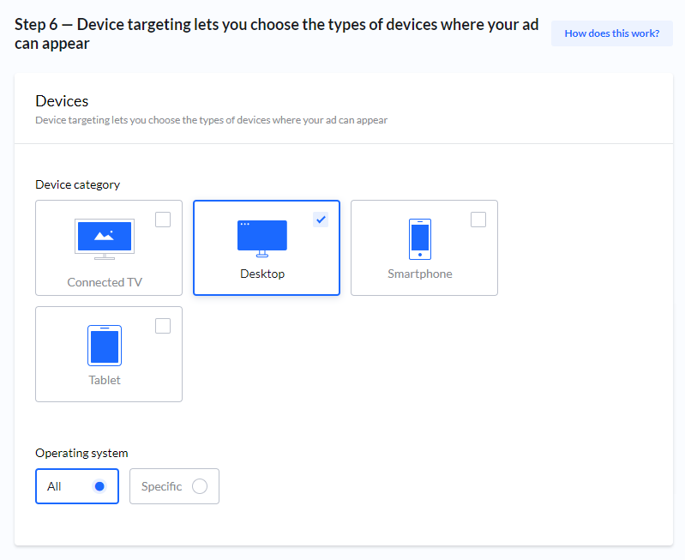The height and width of the screenshot is (560, 685).
Task: Click the "Connected TV" label text
Action: pos(105,282)
